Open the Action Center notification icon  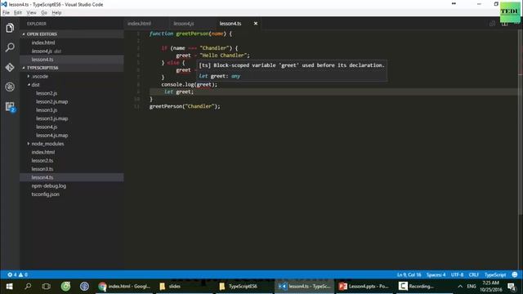point(512,287)
